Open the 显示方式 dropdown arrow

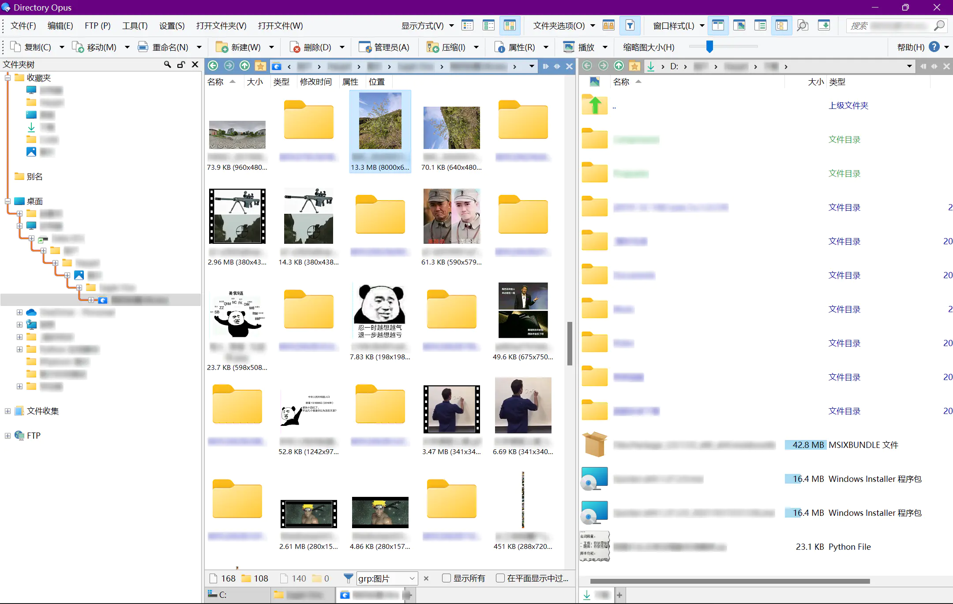tap(451, 26)
